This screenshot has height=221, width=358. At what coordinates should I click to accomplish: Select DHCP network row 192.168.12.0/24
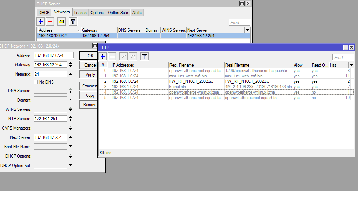pos(143,36)
